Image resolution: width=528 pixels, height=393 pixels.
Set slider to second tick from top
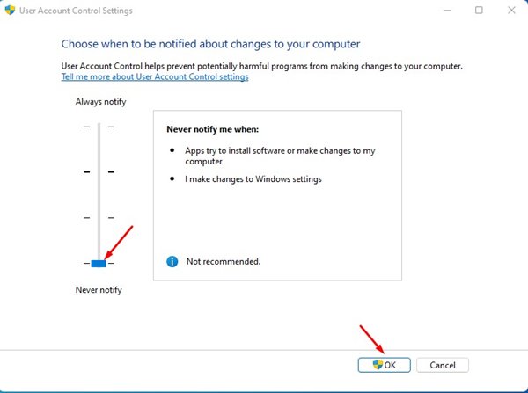pos(99,172)
